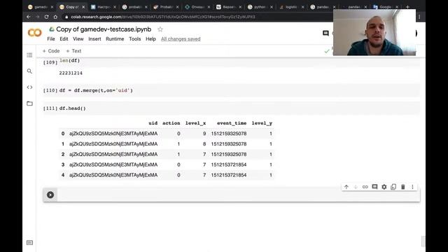Add a comment to the cell
The image size is (448, 252).
tap(374, 187)
